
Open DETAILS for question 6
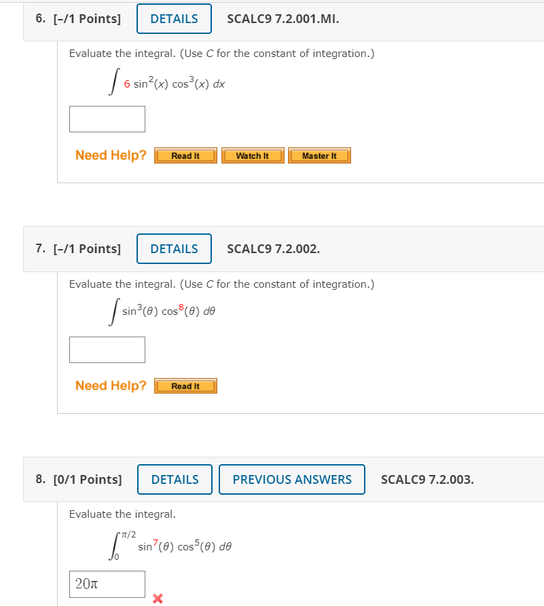[174, 18]
